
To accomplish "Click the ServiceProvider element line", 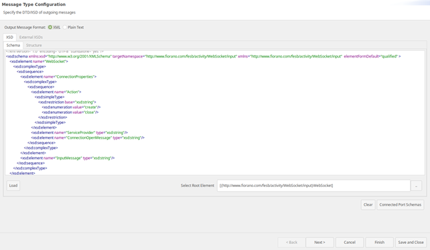I will click(79, 133).
